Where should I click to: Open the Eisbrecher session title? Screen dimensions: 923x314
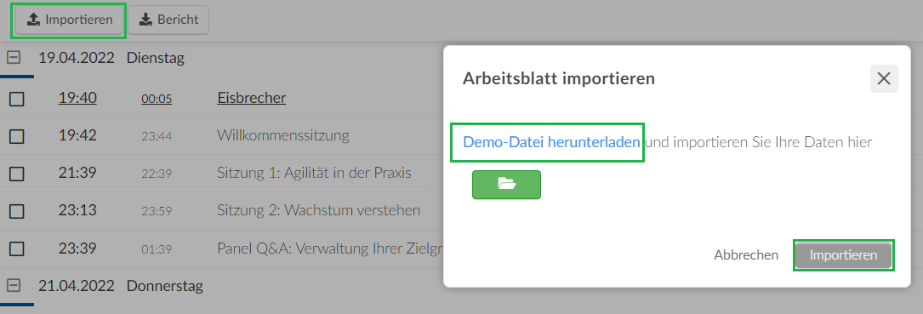pos(251,98)
